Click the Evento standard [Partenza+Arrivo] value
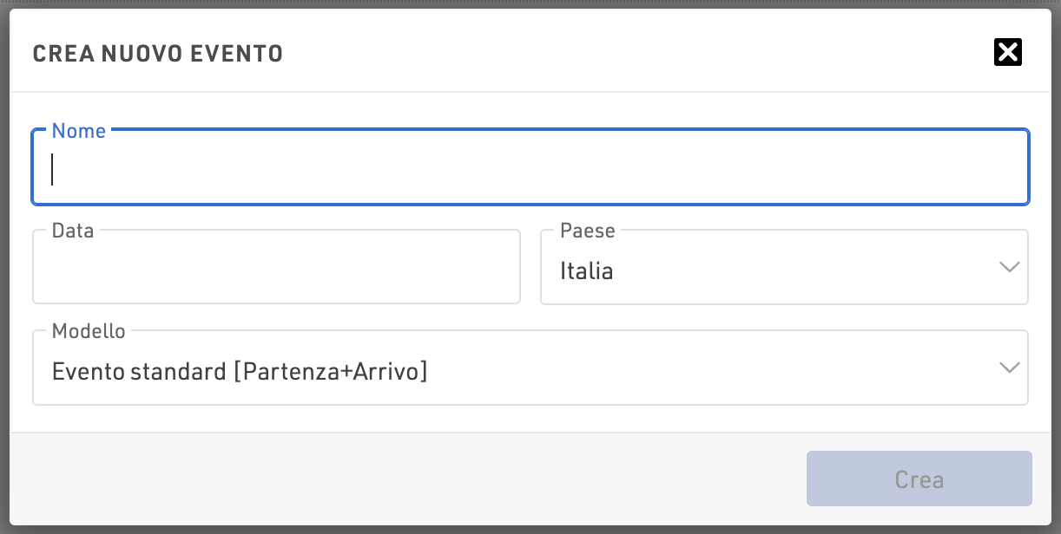Screen dimensions: 1061x534 pos(240,372)
